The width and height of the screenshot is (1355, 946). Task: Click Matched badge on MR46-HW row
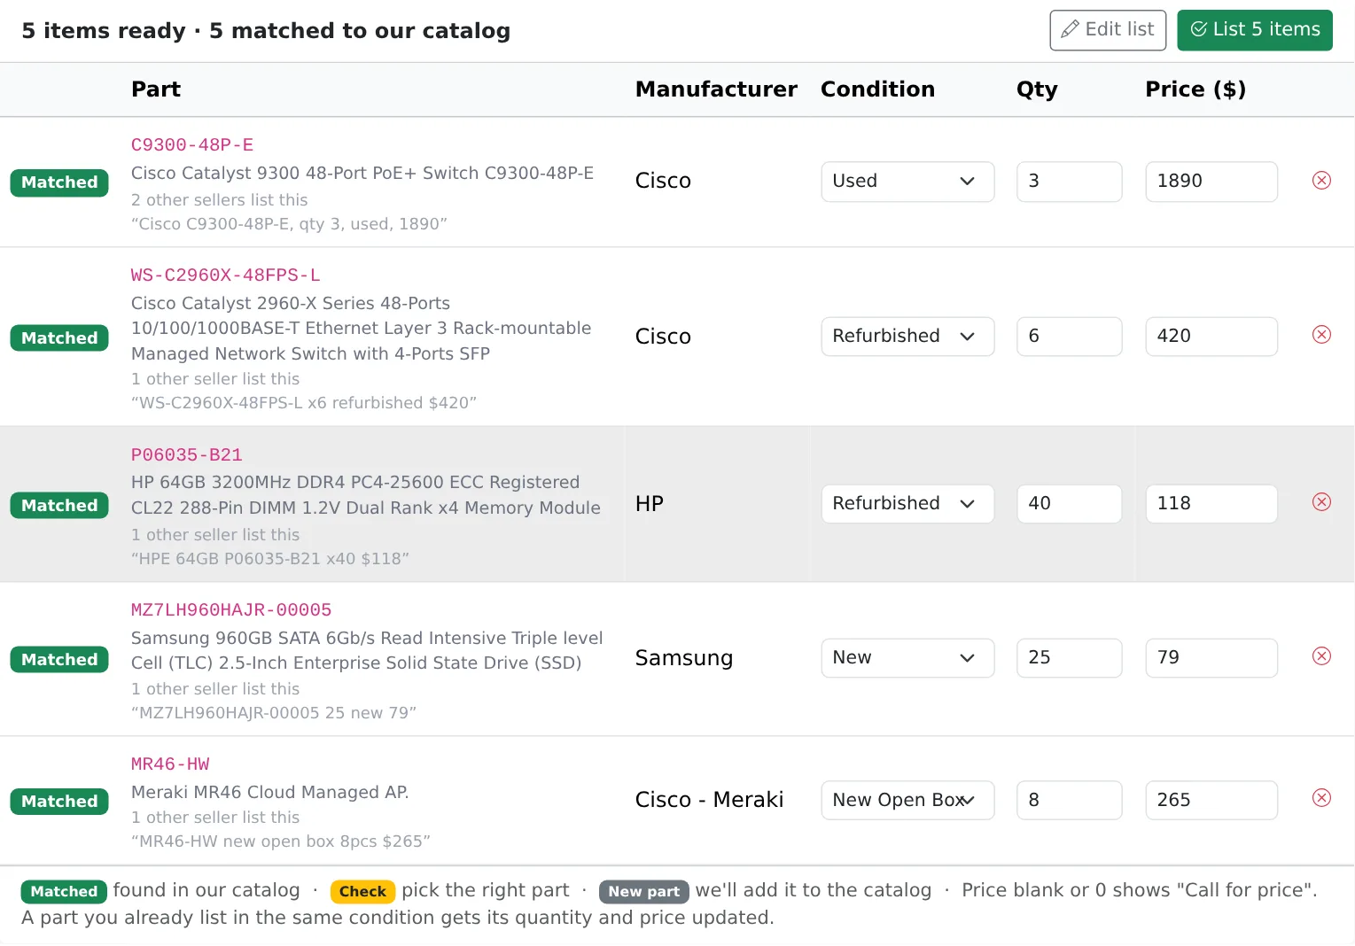point(59,802)
